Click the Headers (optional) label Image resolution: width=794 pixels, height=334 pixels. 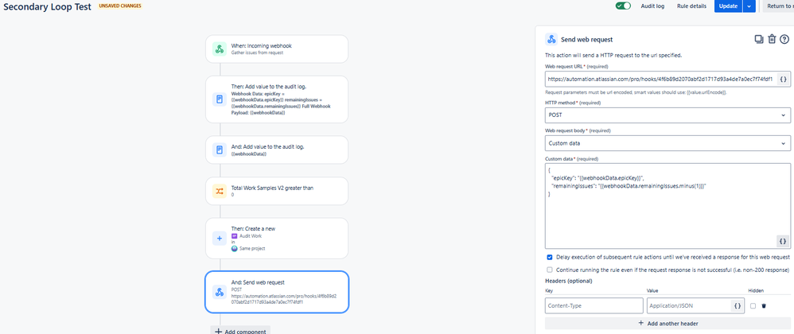pos(568,281)
